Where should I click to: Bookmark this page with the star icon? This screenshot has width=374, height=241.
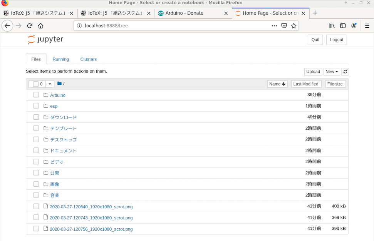tap(293, 26)
